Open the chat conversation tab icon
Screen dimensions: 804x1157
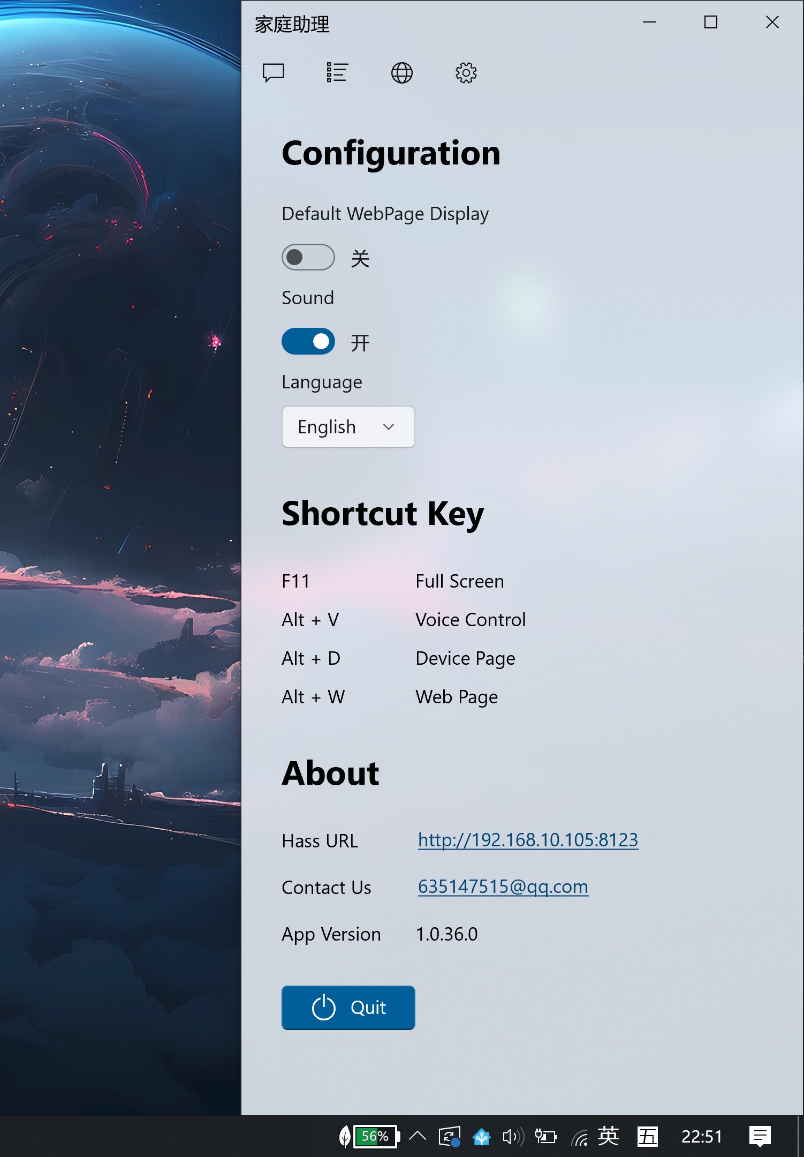coord(274,72)
